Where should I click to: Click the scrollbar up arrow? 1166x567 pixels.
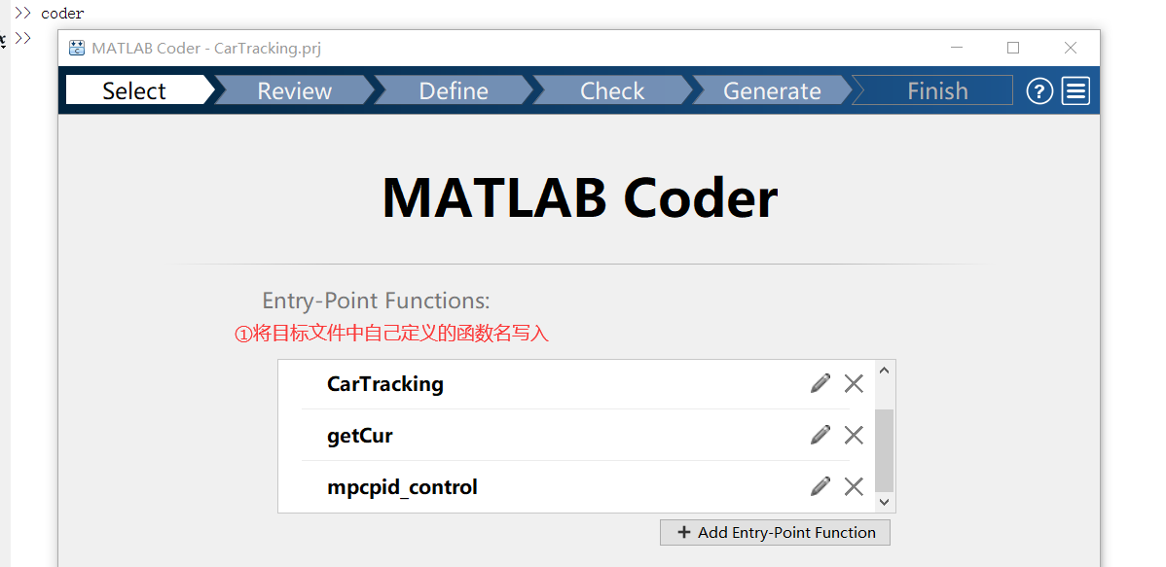884,370
